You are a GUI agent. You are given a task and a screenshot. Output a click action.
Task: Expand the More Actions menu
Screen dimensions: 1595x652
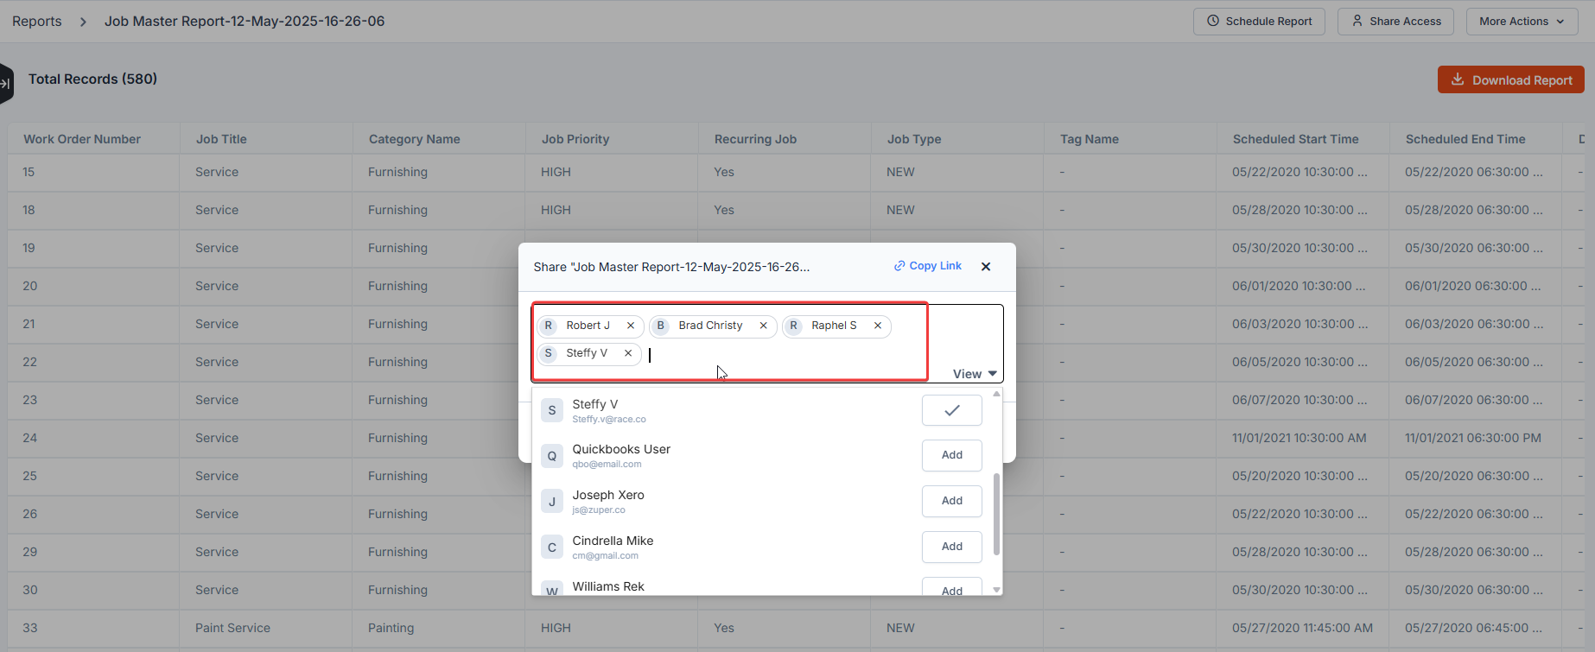click(1522, 22)
